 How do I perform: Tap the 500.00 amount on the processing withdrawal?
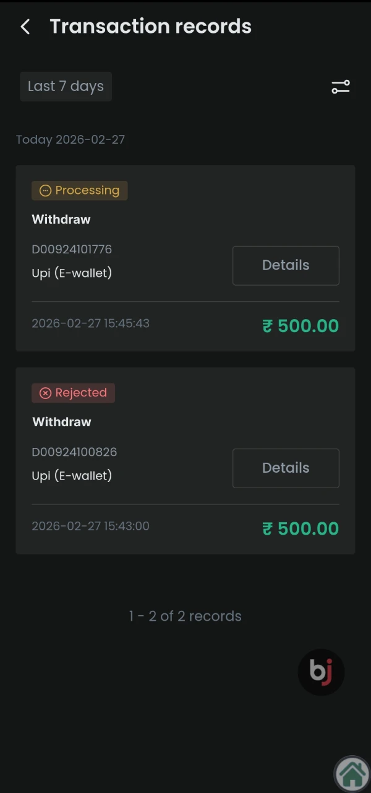pyautogui.click(x=307, y=325)
